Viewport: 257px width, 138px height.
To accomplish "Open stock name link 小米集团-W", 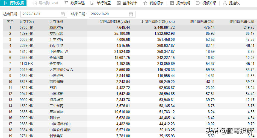I will click(x=59, y=52).
